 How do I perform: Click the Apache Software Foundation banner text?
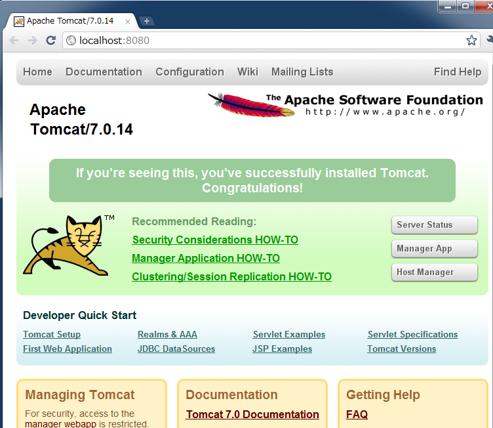click(x=374, y=100)
